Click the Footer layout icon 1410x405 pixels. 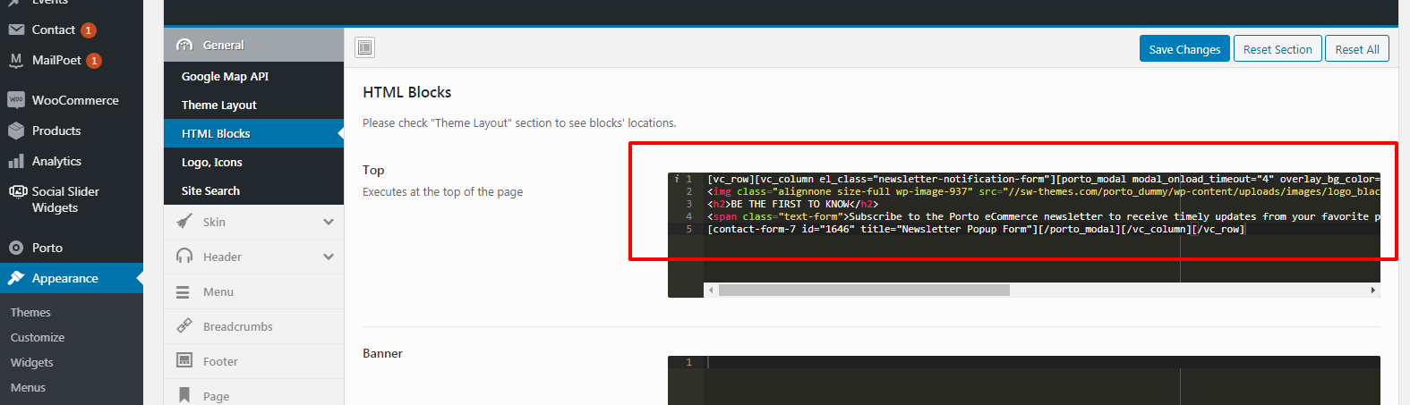point(184,361)
